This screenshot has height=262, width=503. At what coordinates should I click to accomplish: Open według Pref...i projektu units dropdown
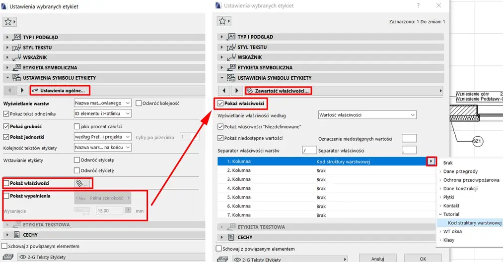[103, 137]
